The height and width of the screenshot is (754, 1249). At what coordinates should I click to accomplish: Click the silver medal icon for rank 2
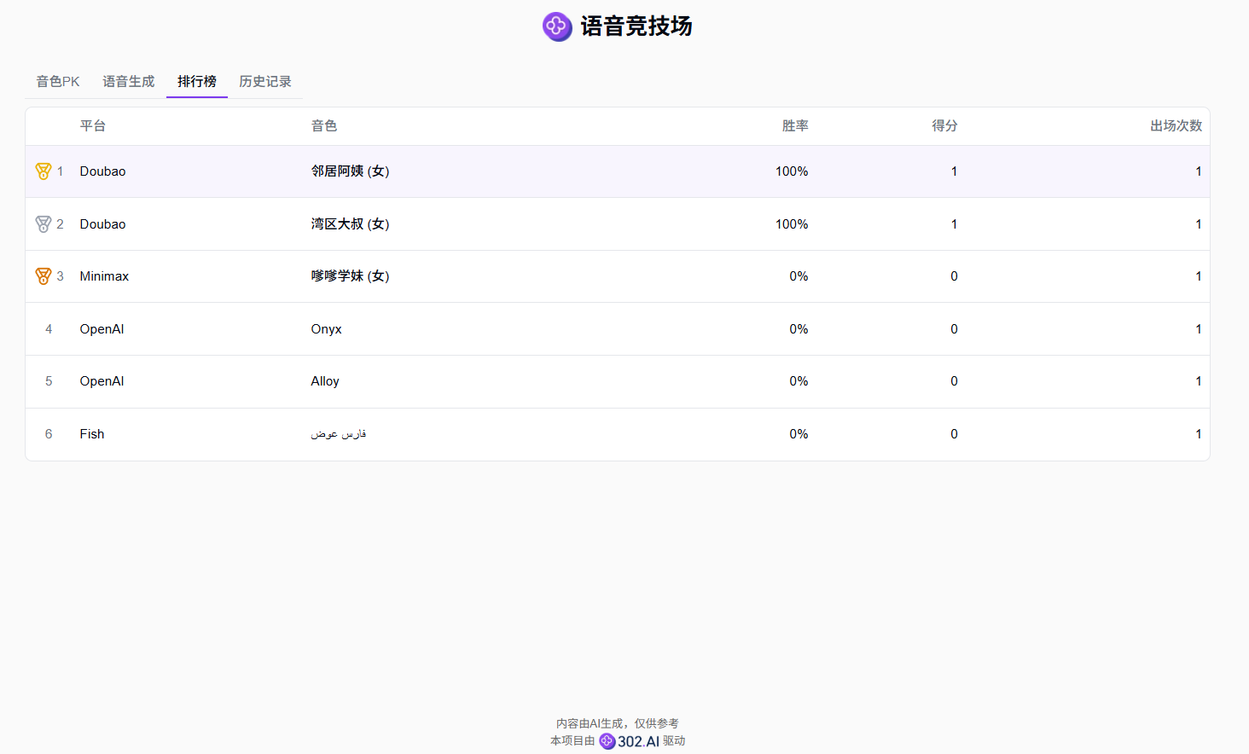click(44, 224)
